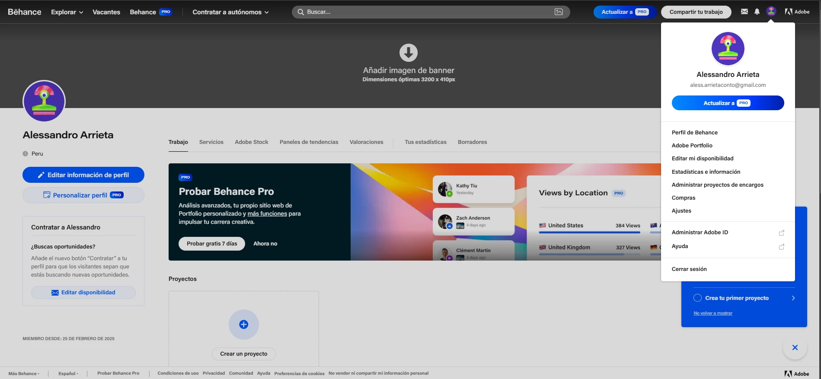Click the United Kingdom views progress bar
Image resolution: width=821 pixels, height=379 pixels.
[x=589, y=255]
